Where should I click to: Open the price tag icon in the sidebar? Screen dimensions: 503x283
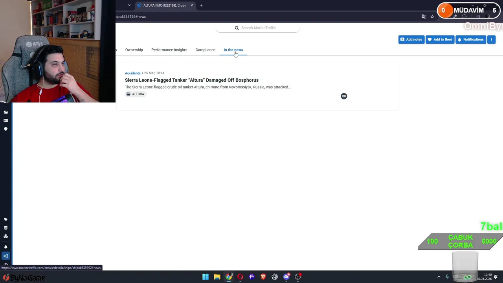coord(6,219)
